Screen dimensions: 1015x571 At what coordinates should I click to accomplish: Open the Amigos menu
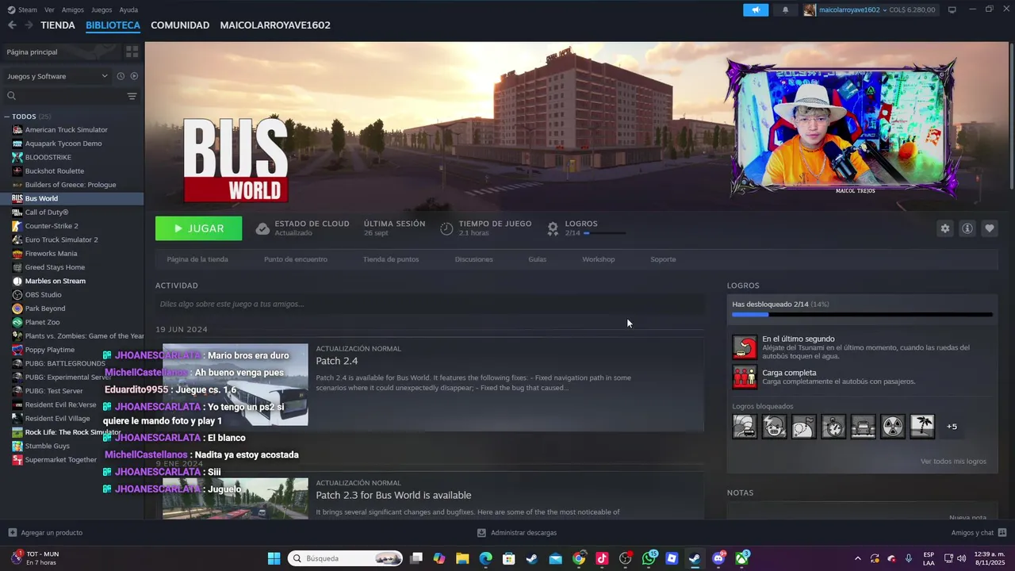click(x=73, y=10)
